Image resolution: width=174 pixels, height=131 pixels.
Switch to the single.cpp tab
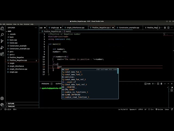(55, 28)
